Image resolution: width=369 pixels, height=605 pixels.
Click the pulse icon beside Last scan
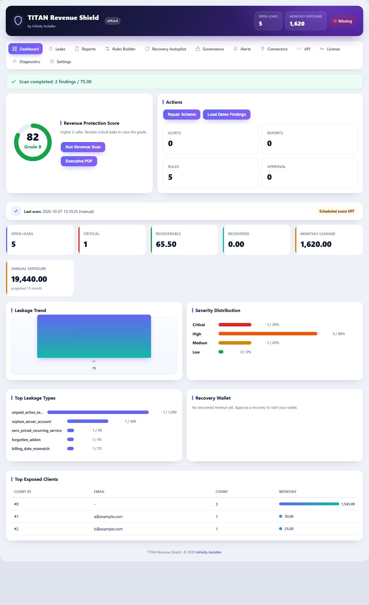16,211
